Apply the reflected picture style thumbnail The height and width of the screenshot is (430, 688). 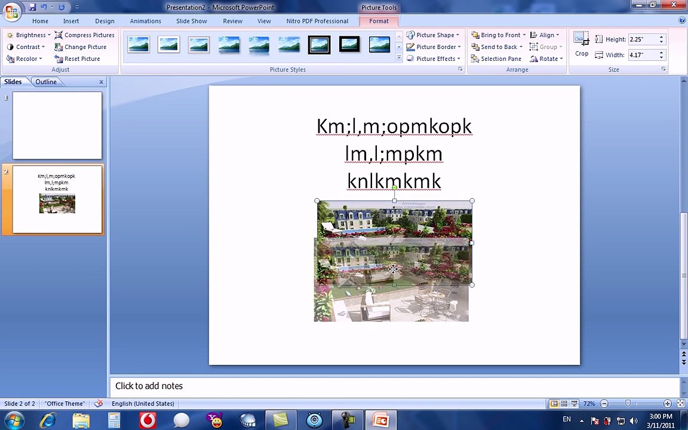259,45
